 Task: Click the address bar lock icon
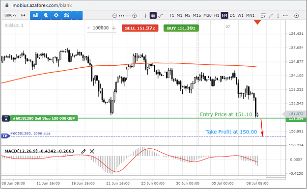7,5
